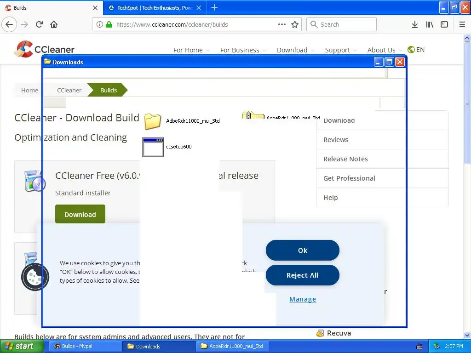The height and width of the screenshot is (353, 471).
Task: Open page actions three-dot menu
Action: (282, 24)
